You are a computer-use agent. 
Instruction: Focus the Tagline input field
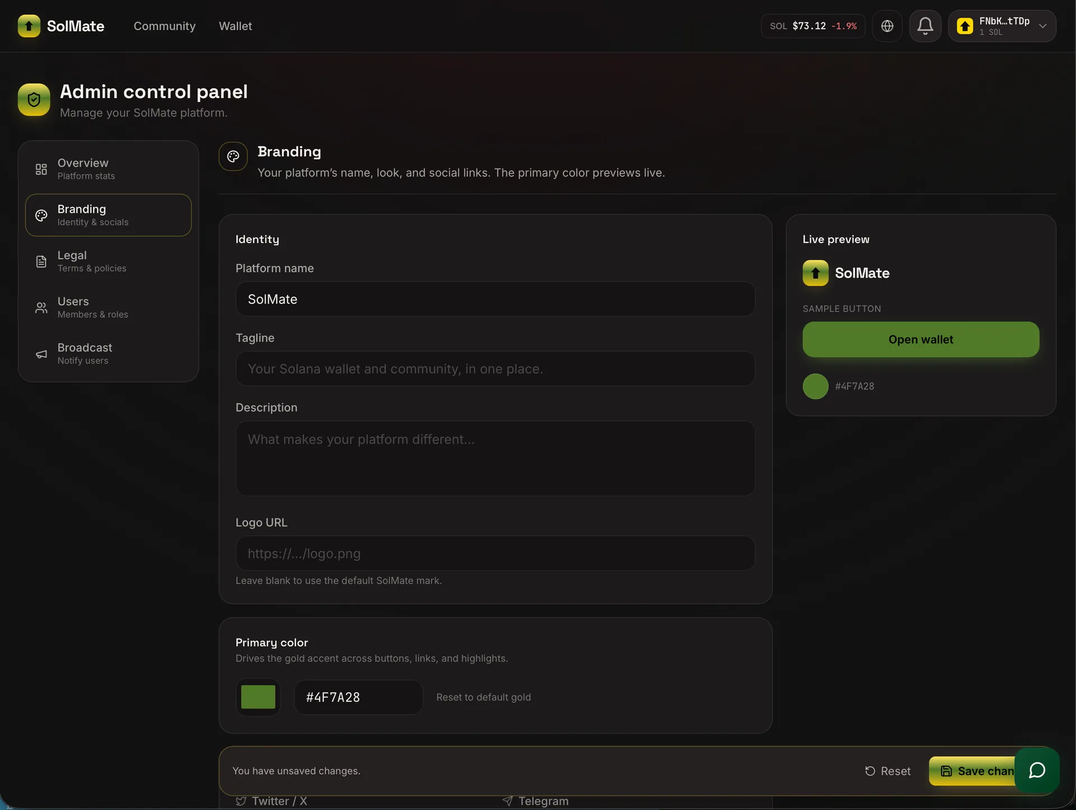[x=495, y=368]
